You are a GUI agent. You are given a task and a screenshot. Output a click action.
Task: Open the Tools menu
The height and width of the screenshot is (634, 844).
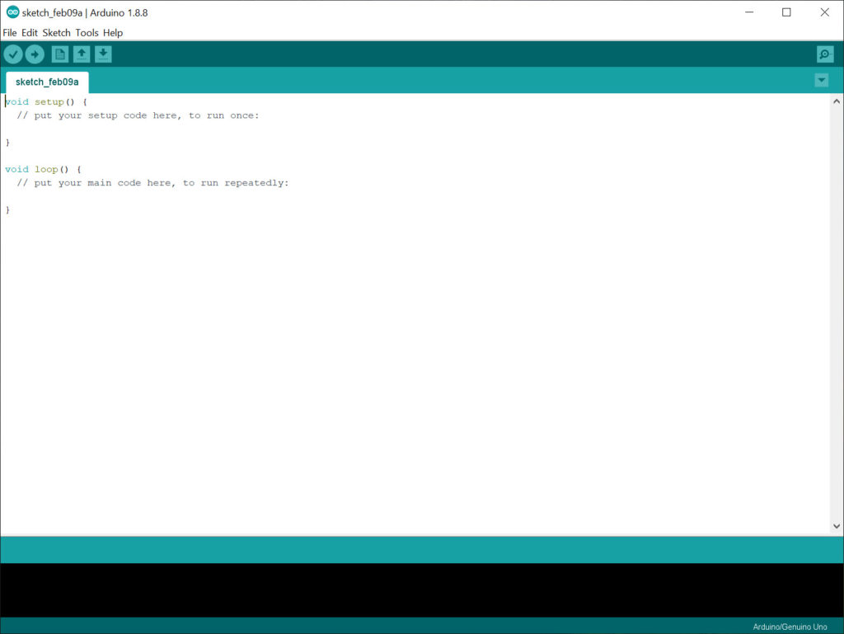pyautogui.click(x=87, y=33)
